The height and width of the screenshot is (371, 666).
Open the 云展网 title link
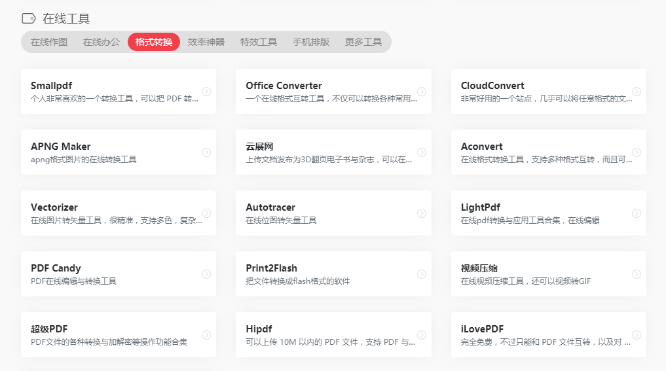tap(259, 147)
